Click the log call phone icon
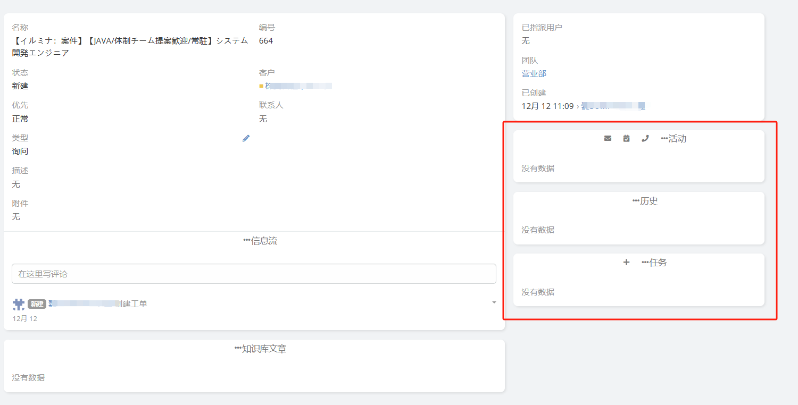Viewport: 798px width, 405px height. coord(645,139)
